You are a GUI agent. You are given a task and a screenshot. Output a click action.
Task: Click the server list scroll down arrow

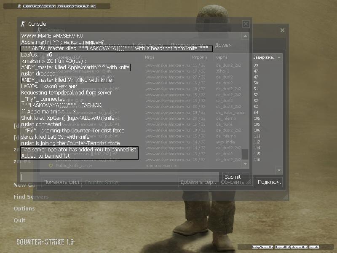pos(279,170)
